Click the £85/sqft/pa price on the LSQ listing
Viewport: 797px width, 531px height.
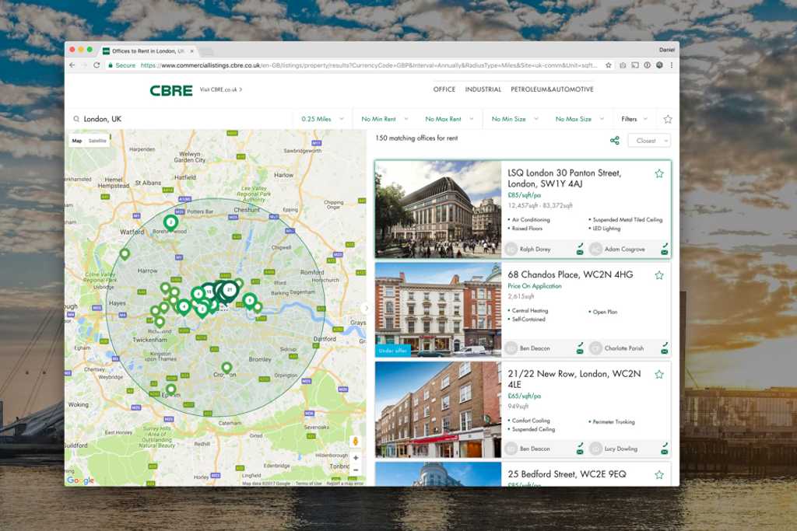(x=524, y=195)
